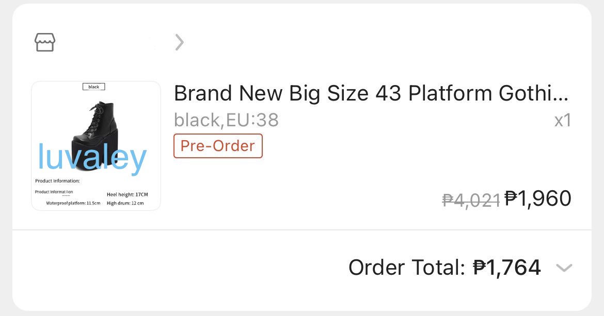Select the Pre-Order badge

(x=218, y=146)
